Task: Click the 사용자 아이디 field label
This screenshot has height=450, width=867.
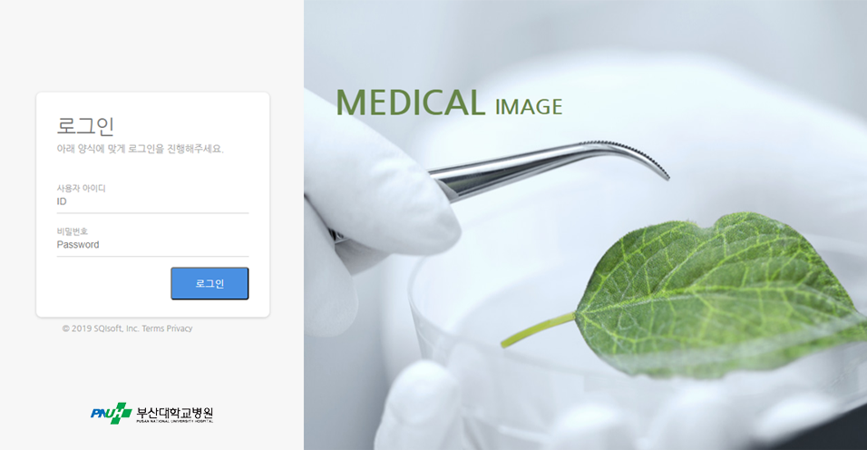Action: pos(81,188)
